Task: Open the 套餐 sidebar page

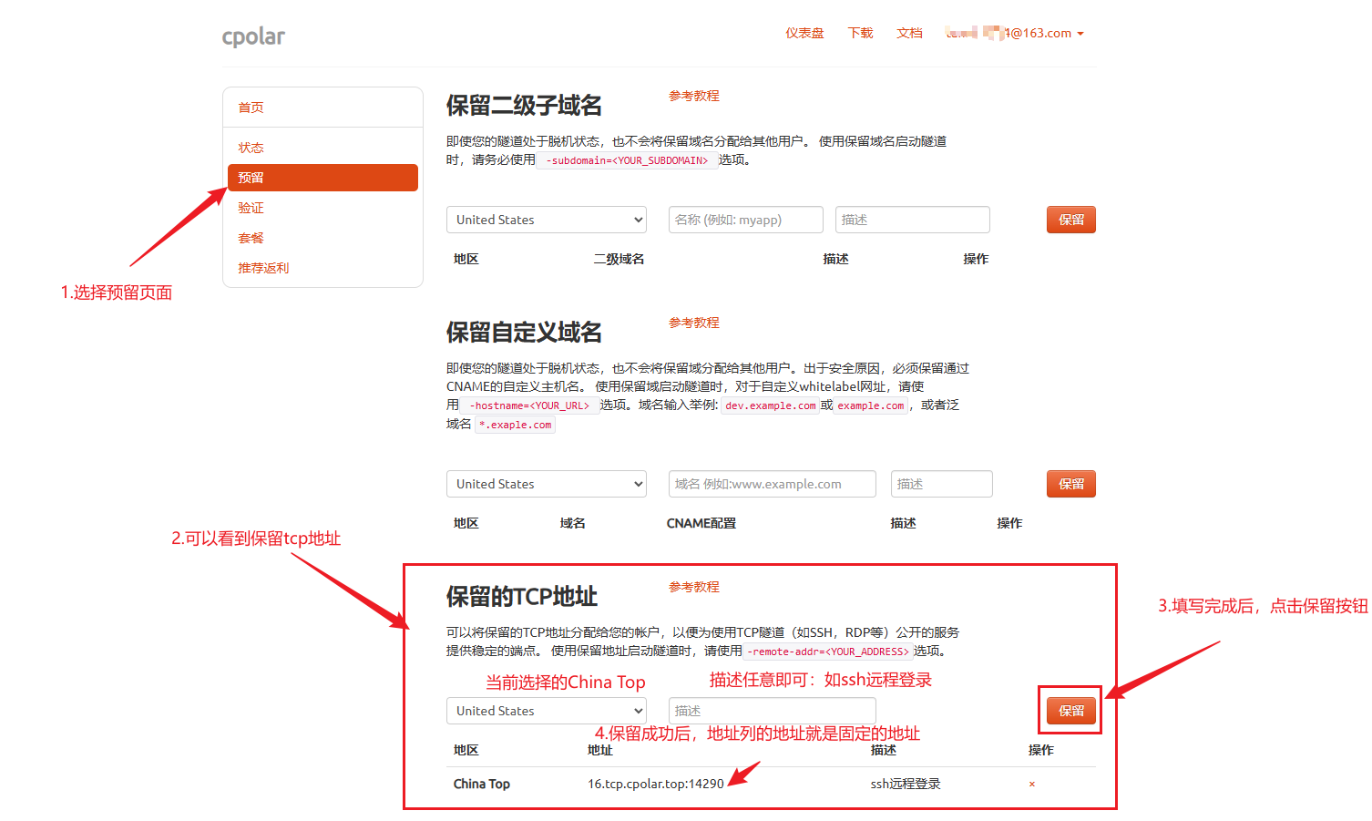Action: (251, 237)
